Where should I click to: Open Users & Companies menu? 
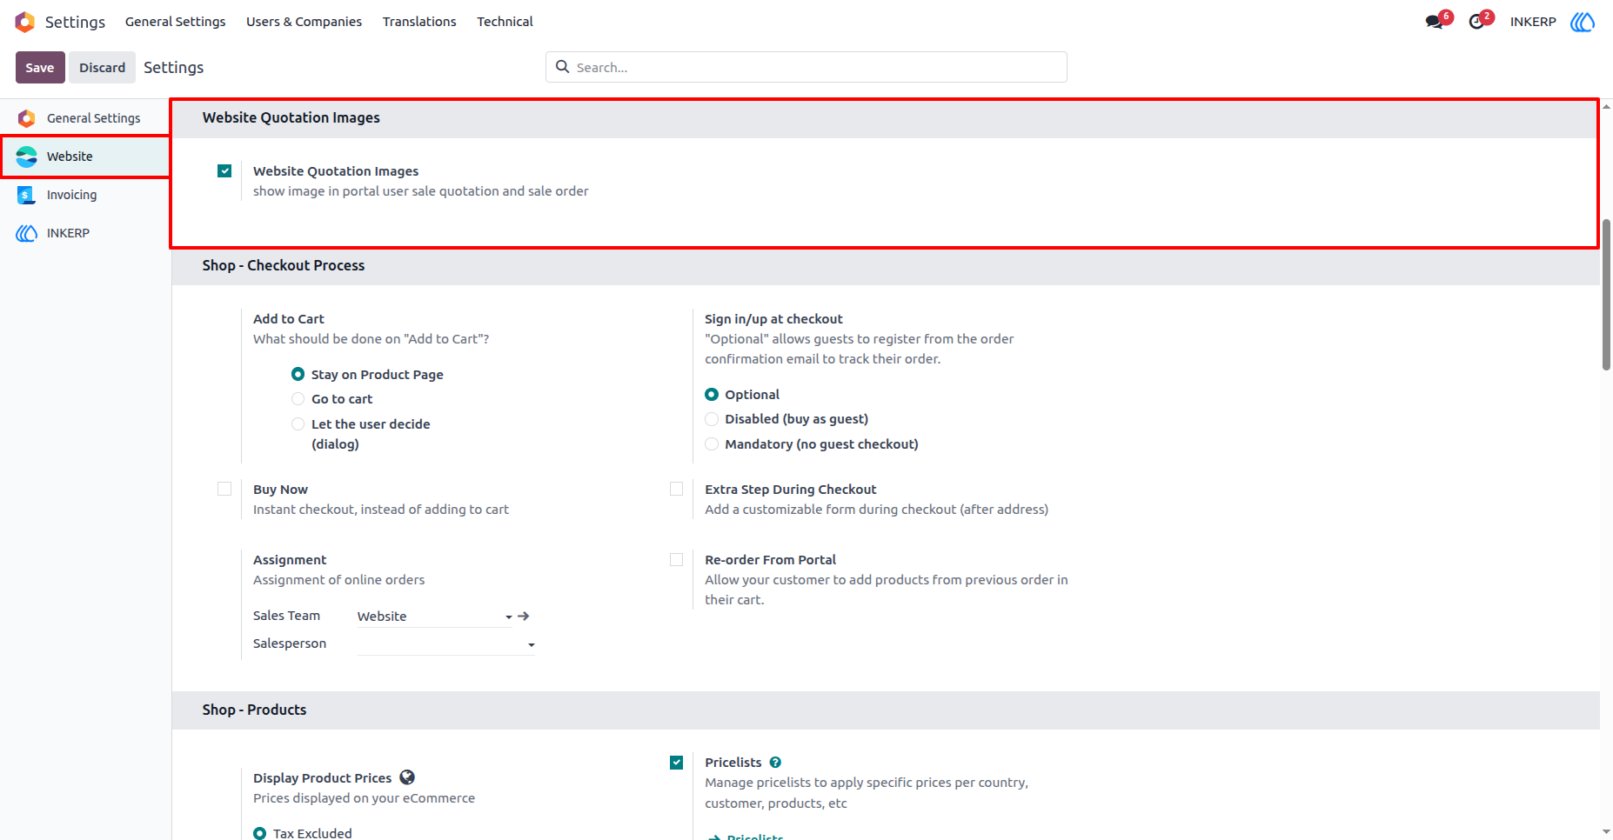[x=304, y=22]
